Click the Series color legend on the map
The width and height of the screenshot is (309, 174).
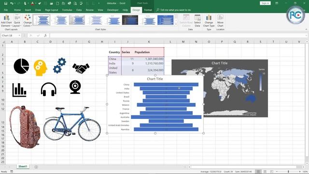[x=261, y=82]
